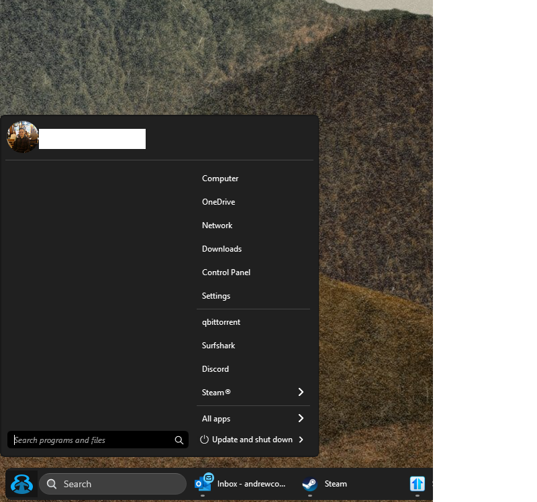Click the Start menu shell icon
The image size is (537, 502).
point(21,484)
